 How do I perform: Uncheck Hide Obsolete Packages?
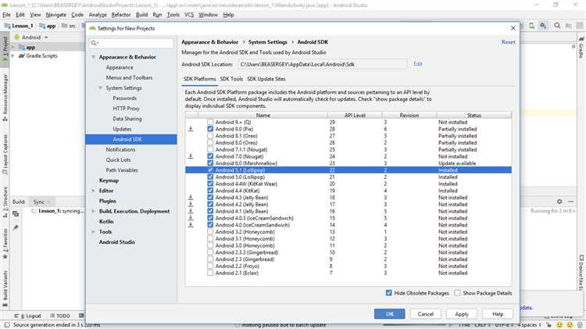(389, 293)
